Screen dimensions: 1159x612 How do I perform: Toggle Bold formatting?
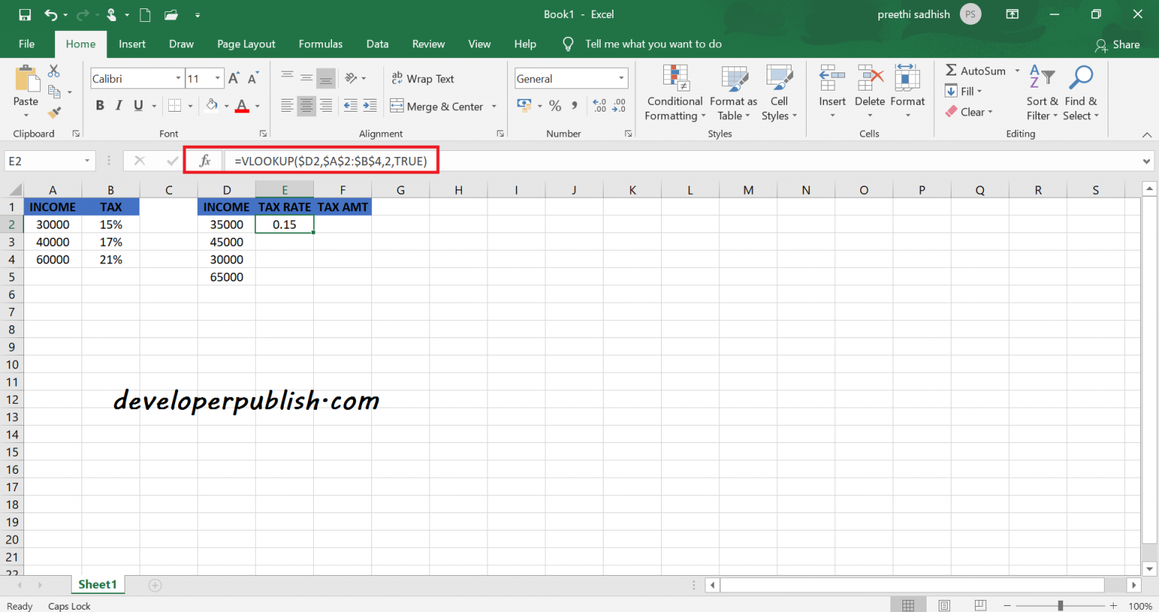[x=100, y=106]
